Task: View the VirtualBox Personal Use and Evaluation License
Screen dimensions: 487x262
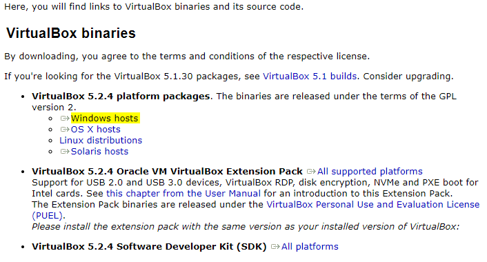Action: click(372, 205)
